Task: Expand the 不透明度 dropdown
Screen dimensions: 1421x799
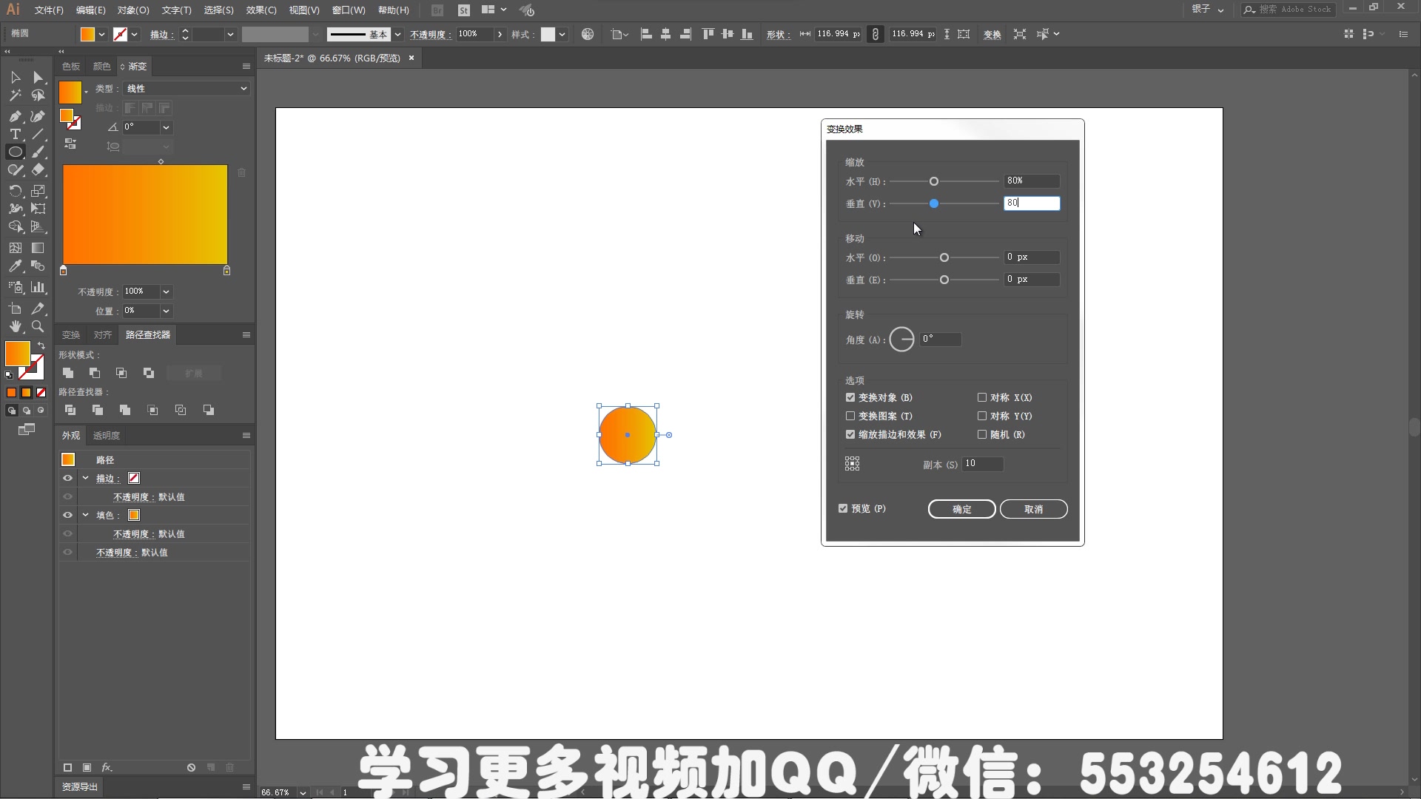Action: click(x=166, y=291)
